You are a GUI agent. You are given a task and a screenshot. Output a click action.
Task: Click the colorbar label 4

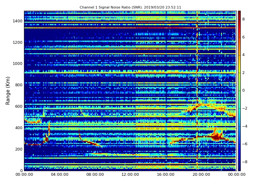coord(244,55)
